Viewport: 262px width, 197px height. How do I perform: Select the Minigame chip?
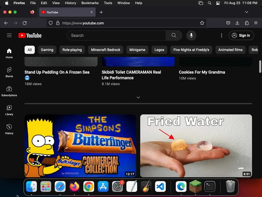click(x=137, y=50)
